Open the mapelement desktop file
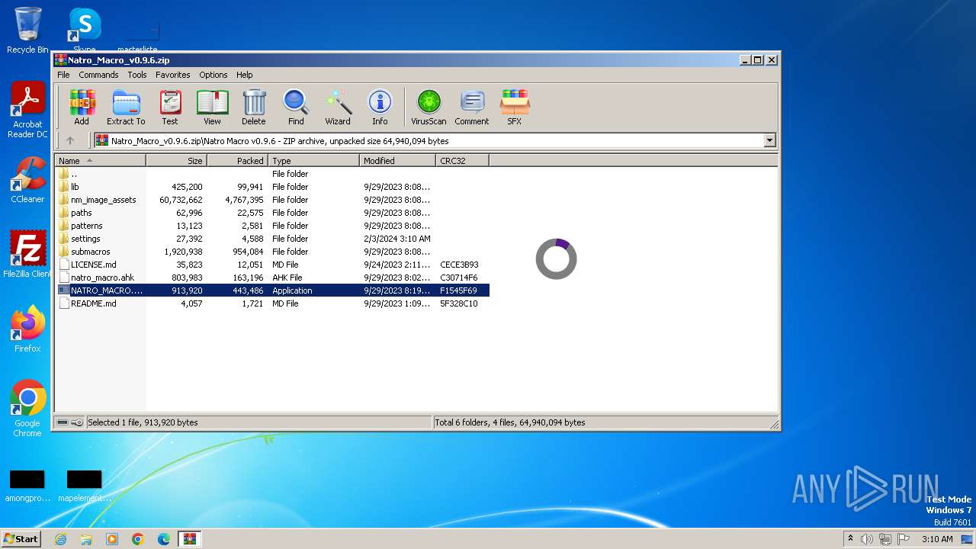 pos(84,486)
